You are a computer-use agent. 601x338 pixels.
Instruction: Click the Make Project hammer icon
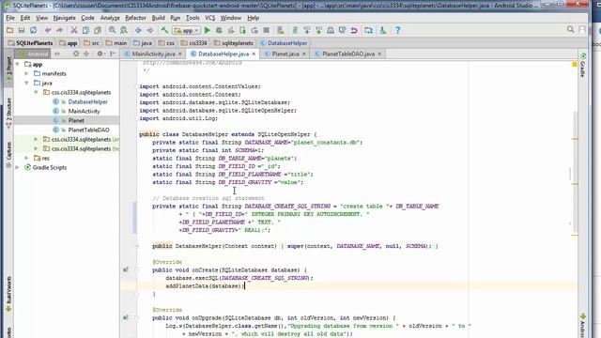pos(164,30)
